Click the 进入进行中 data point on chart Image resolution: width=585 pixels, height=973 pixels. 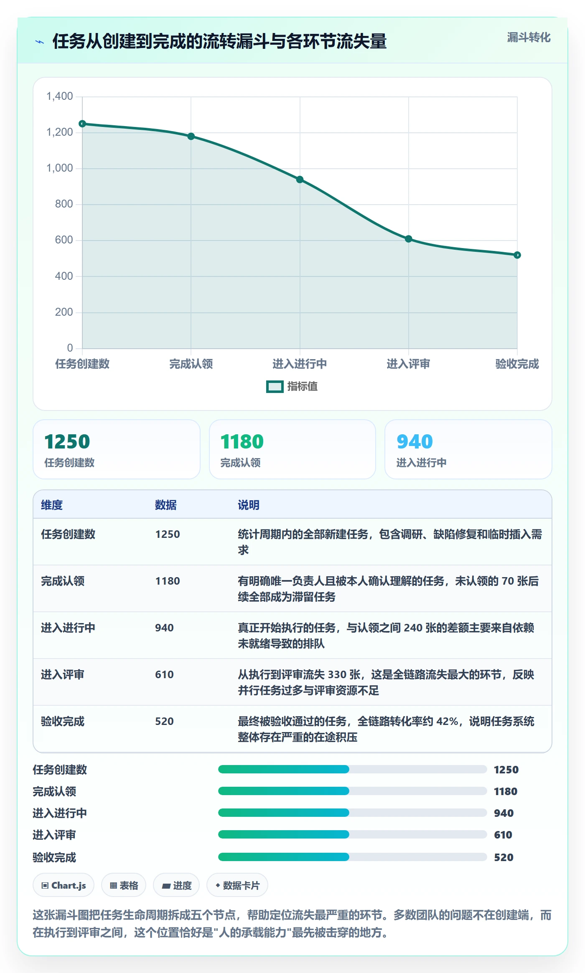[x=300, y=180]
